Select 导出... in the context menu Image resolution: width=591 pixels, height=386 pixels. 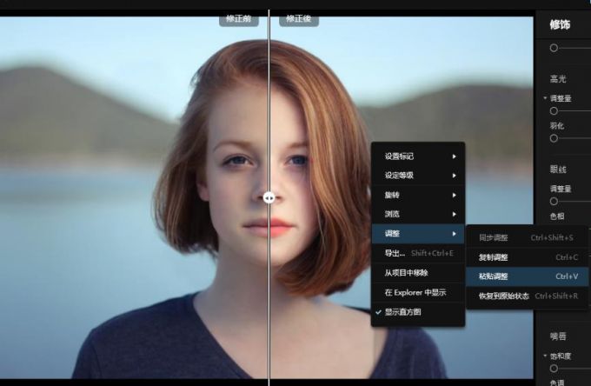pyautogui.click(x=417, y=253)
